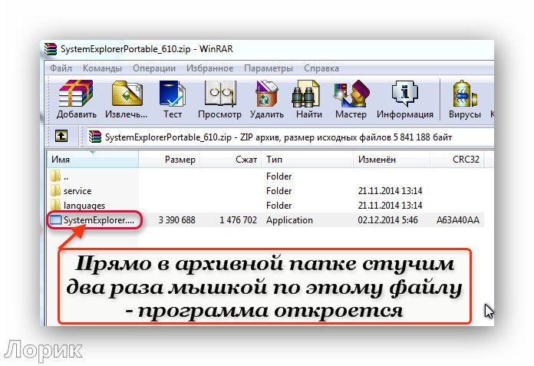Click service row date 21.11.2014 13:14

click(x=390, y=191)
